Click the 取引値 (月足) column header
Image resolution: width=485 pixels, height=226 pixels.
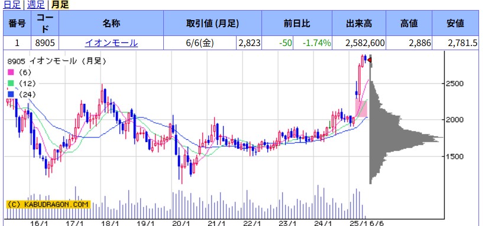[x=212, y=23]
